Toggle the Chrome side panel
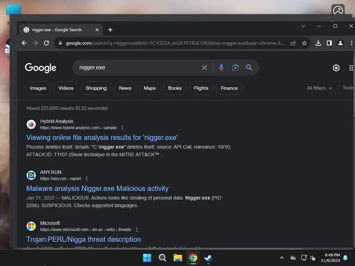The width and height of the screenshot is (355, 266). [329, 43]
